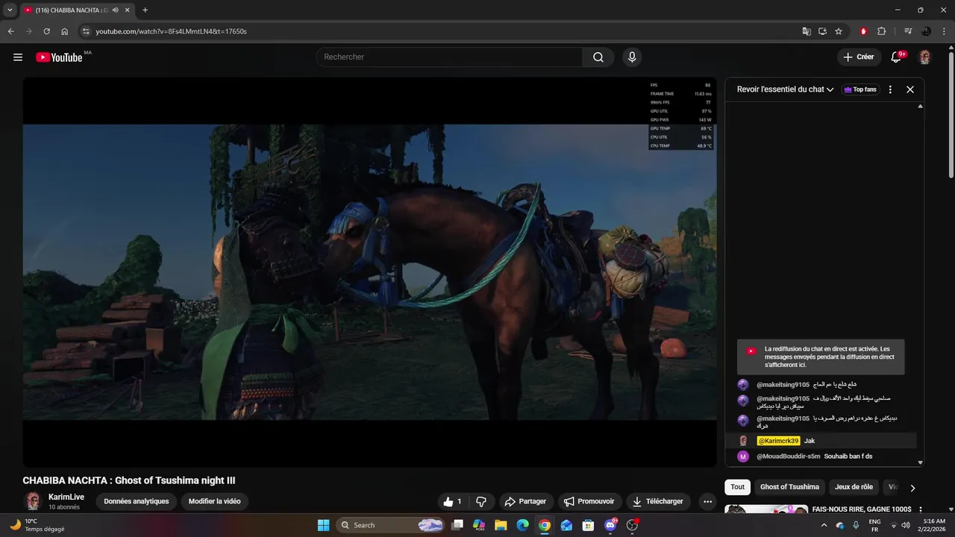Image resolution: width=955 pixels, height=537 pixels.
Task: Open the FAIS-NOUS RIRE video thumbnail
Action: [765, 509]
